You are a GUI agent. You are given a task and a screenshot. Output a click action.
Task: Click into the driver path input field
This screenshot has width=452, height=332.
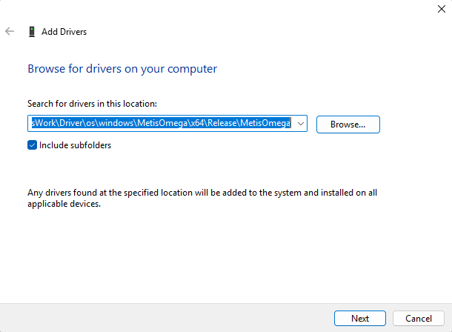pos(162,123)
